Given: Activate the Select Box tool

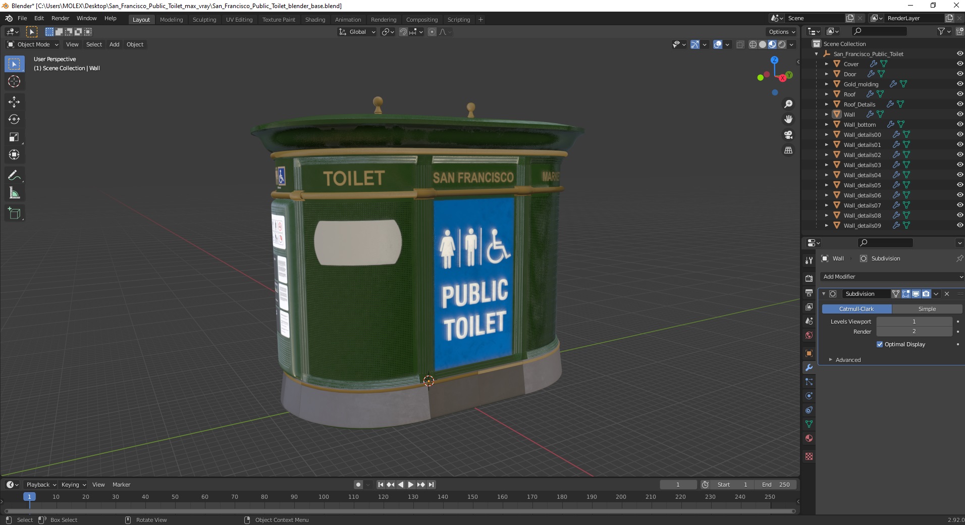Looking at the screenshot, I should pos(14,64).
